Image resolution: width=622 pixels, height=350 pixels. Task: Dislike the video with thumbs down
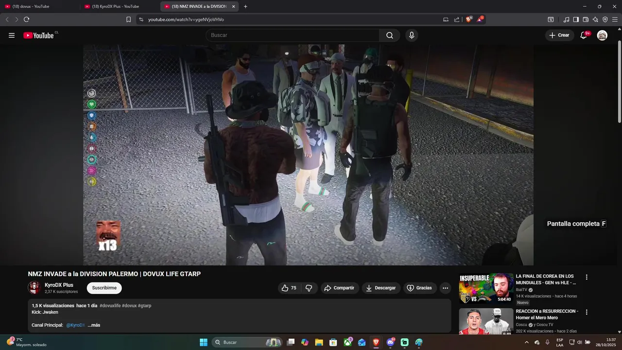[309, 288]
